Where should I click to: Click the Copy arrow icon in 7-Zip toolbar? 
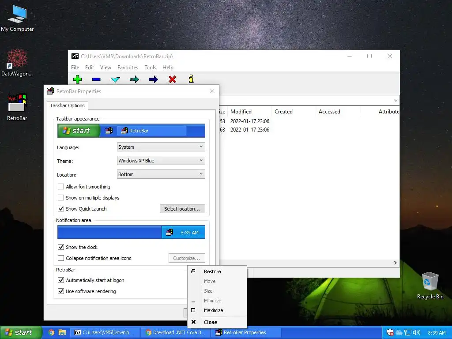134,79
